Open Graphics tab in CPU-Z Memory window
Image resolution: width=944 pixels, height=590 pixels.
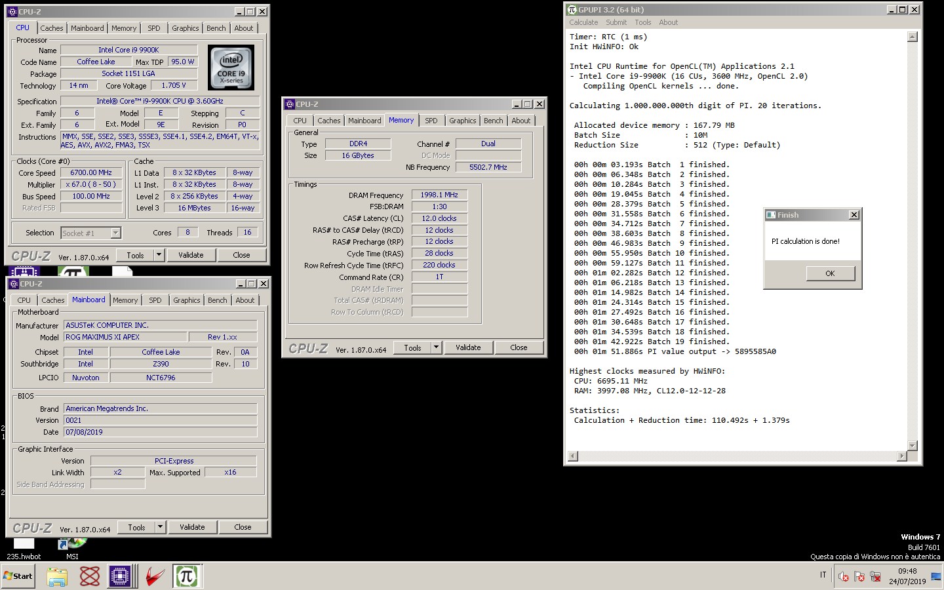coord(463,121)
